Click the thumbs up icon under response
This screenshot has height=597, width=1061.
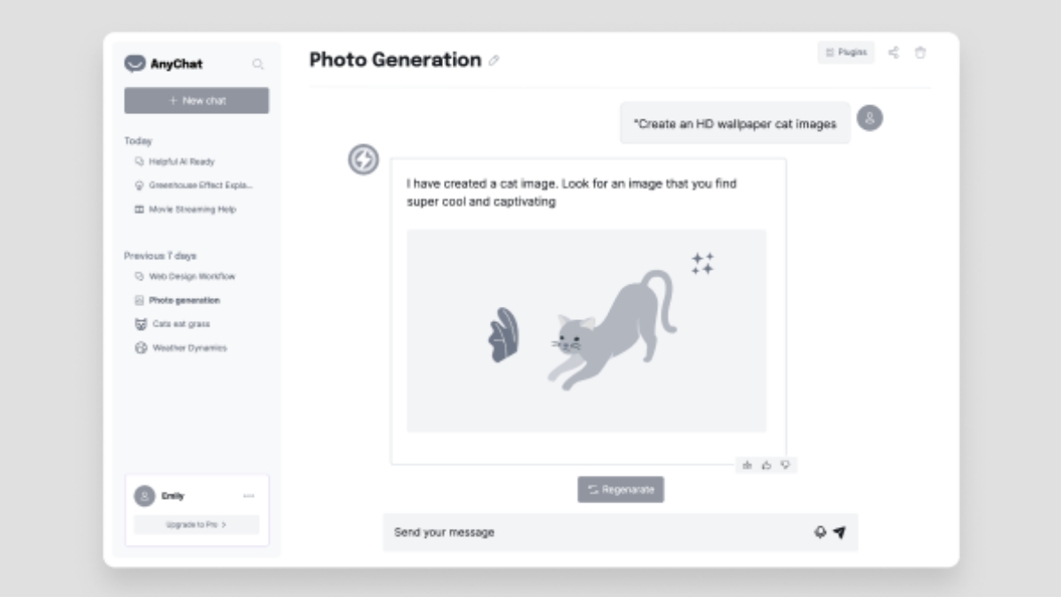coord(767,464)
